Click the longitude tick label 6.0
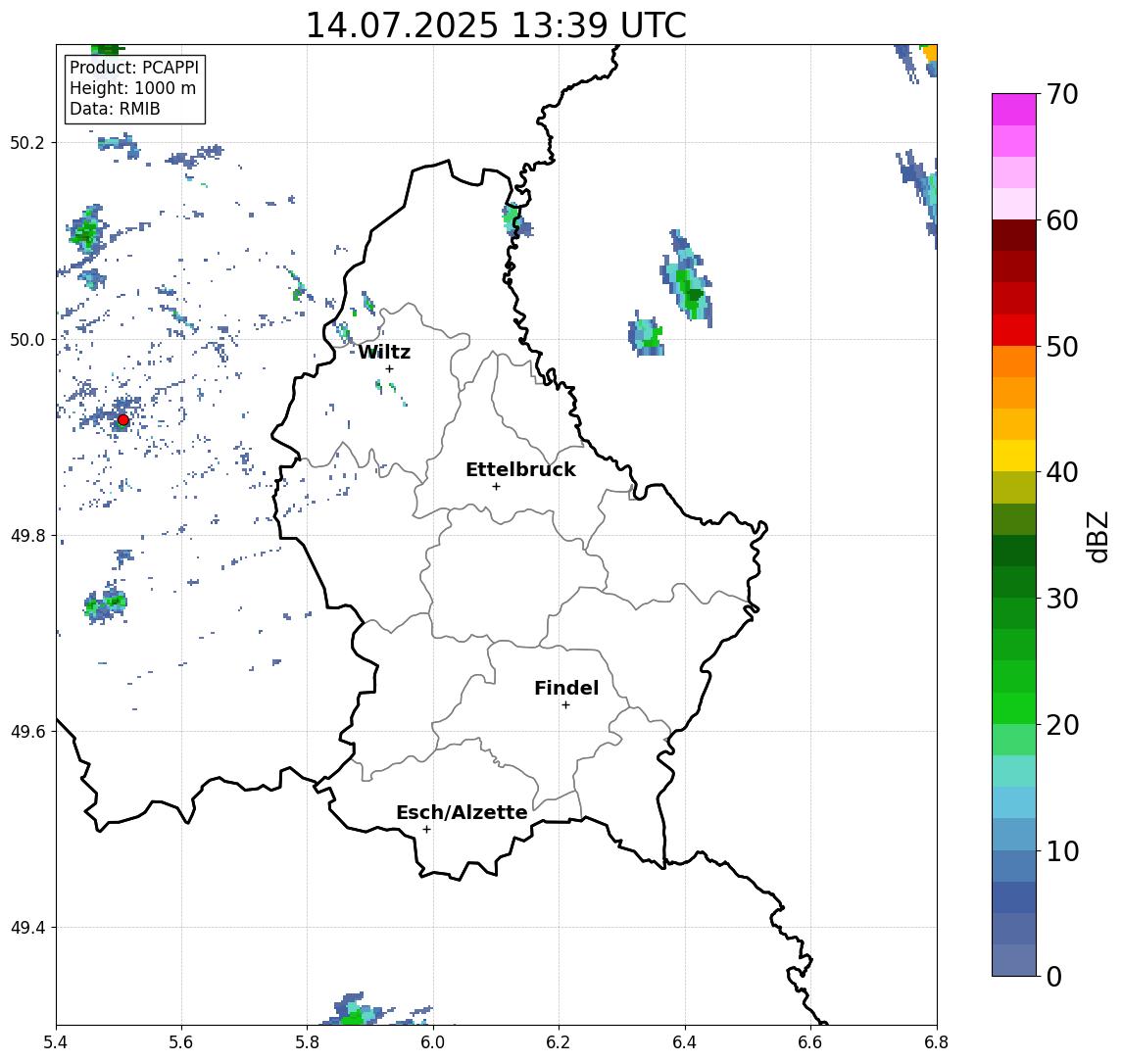 click(433, 1042)
